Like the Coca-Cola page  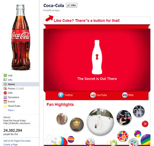tap(72, 5)
